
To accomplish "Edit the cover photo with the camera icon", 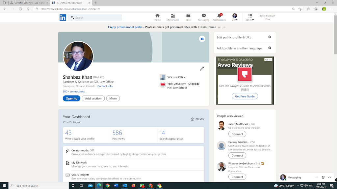I will click(202, 39).
